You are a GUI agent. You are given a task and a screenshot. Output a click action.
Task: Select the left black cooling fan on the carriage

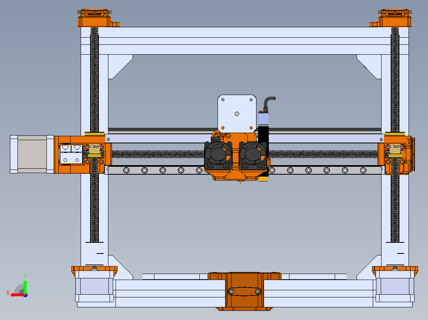point(218,155)
